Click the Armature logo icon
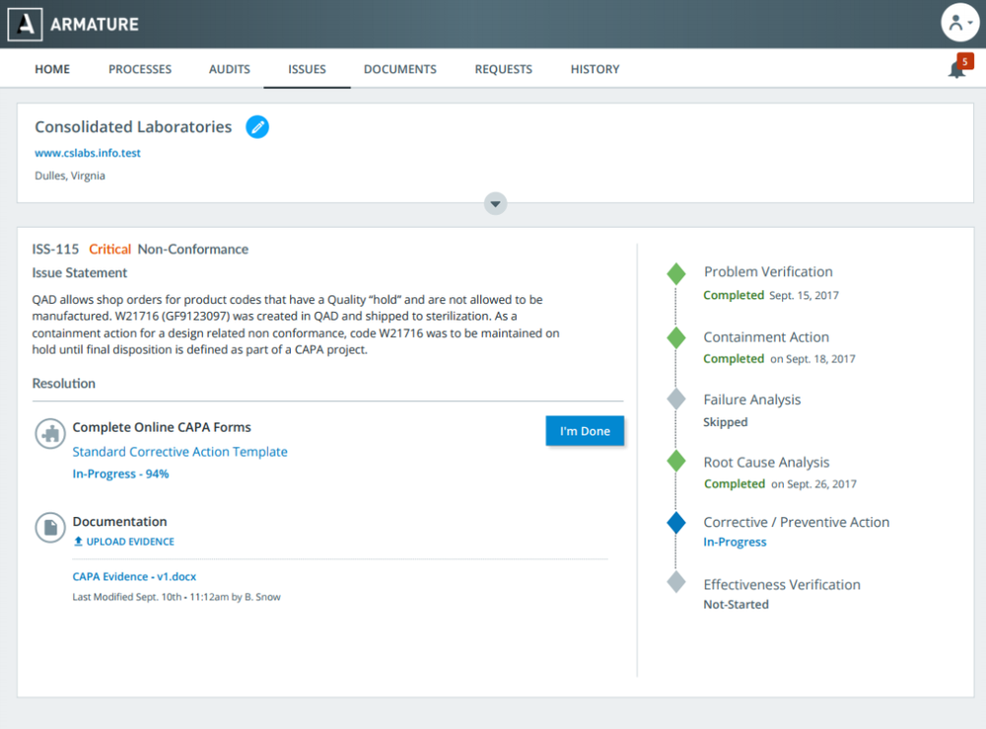986x729 pixels. [26, 24]
